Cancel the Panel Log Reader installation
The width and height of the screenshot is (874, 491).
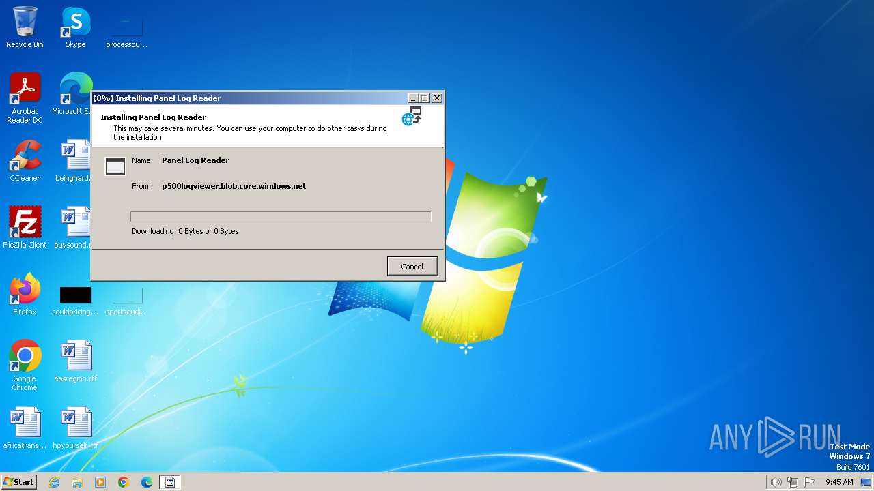tap(412, 266)
